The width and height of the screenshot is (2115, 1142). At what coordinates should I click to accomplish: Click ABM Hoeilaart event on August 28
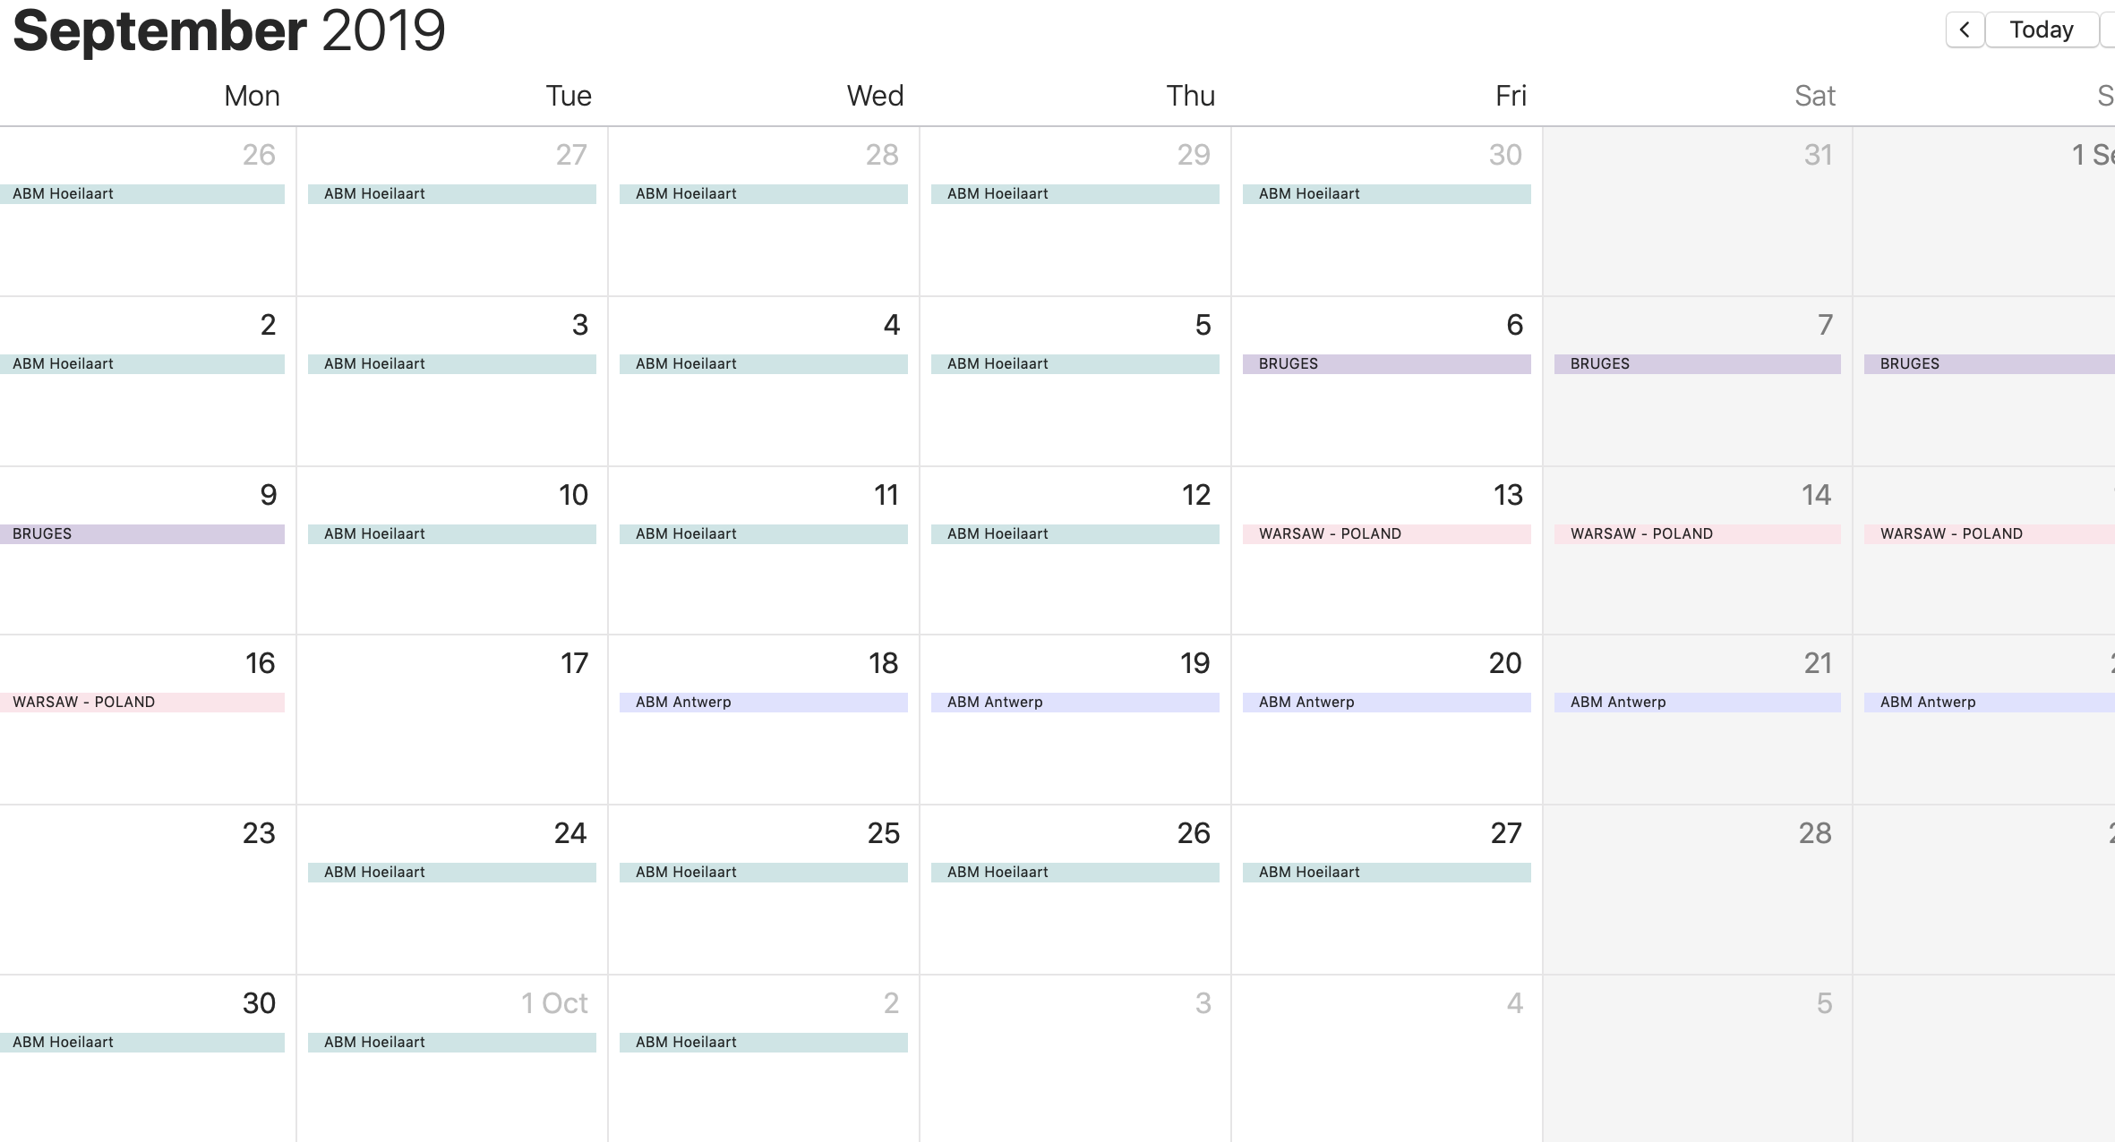(763, 194)
